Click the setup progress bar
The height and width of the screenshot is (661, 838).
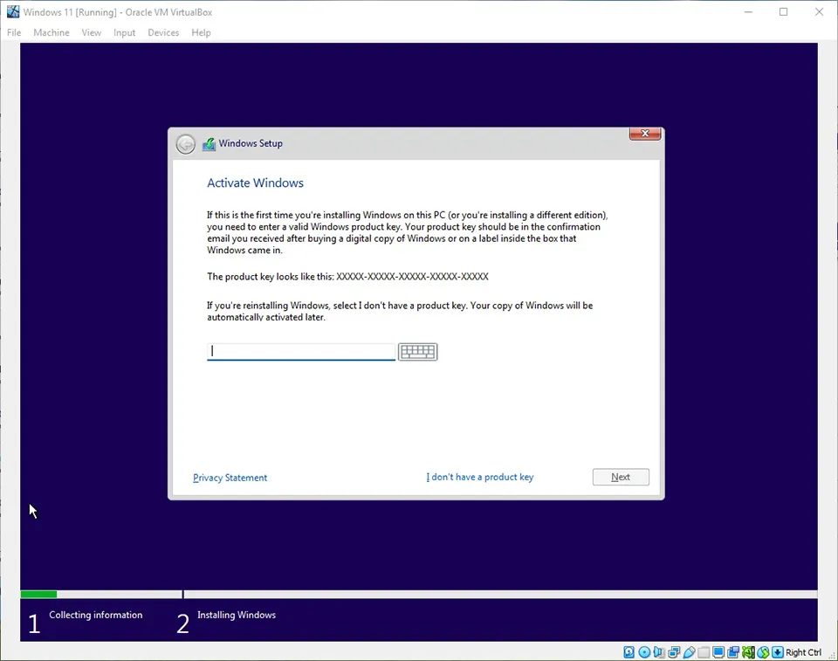click(x=419, y=594)
